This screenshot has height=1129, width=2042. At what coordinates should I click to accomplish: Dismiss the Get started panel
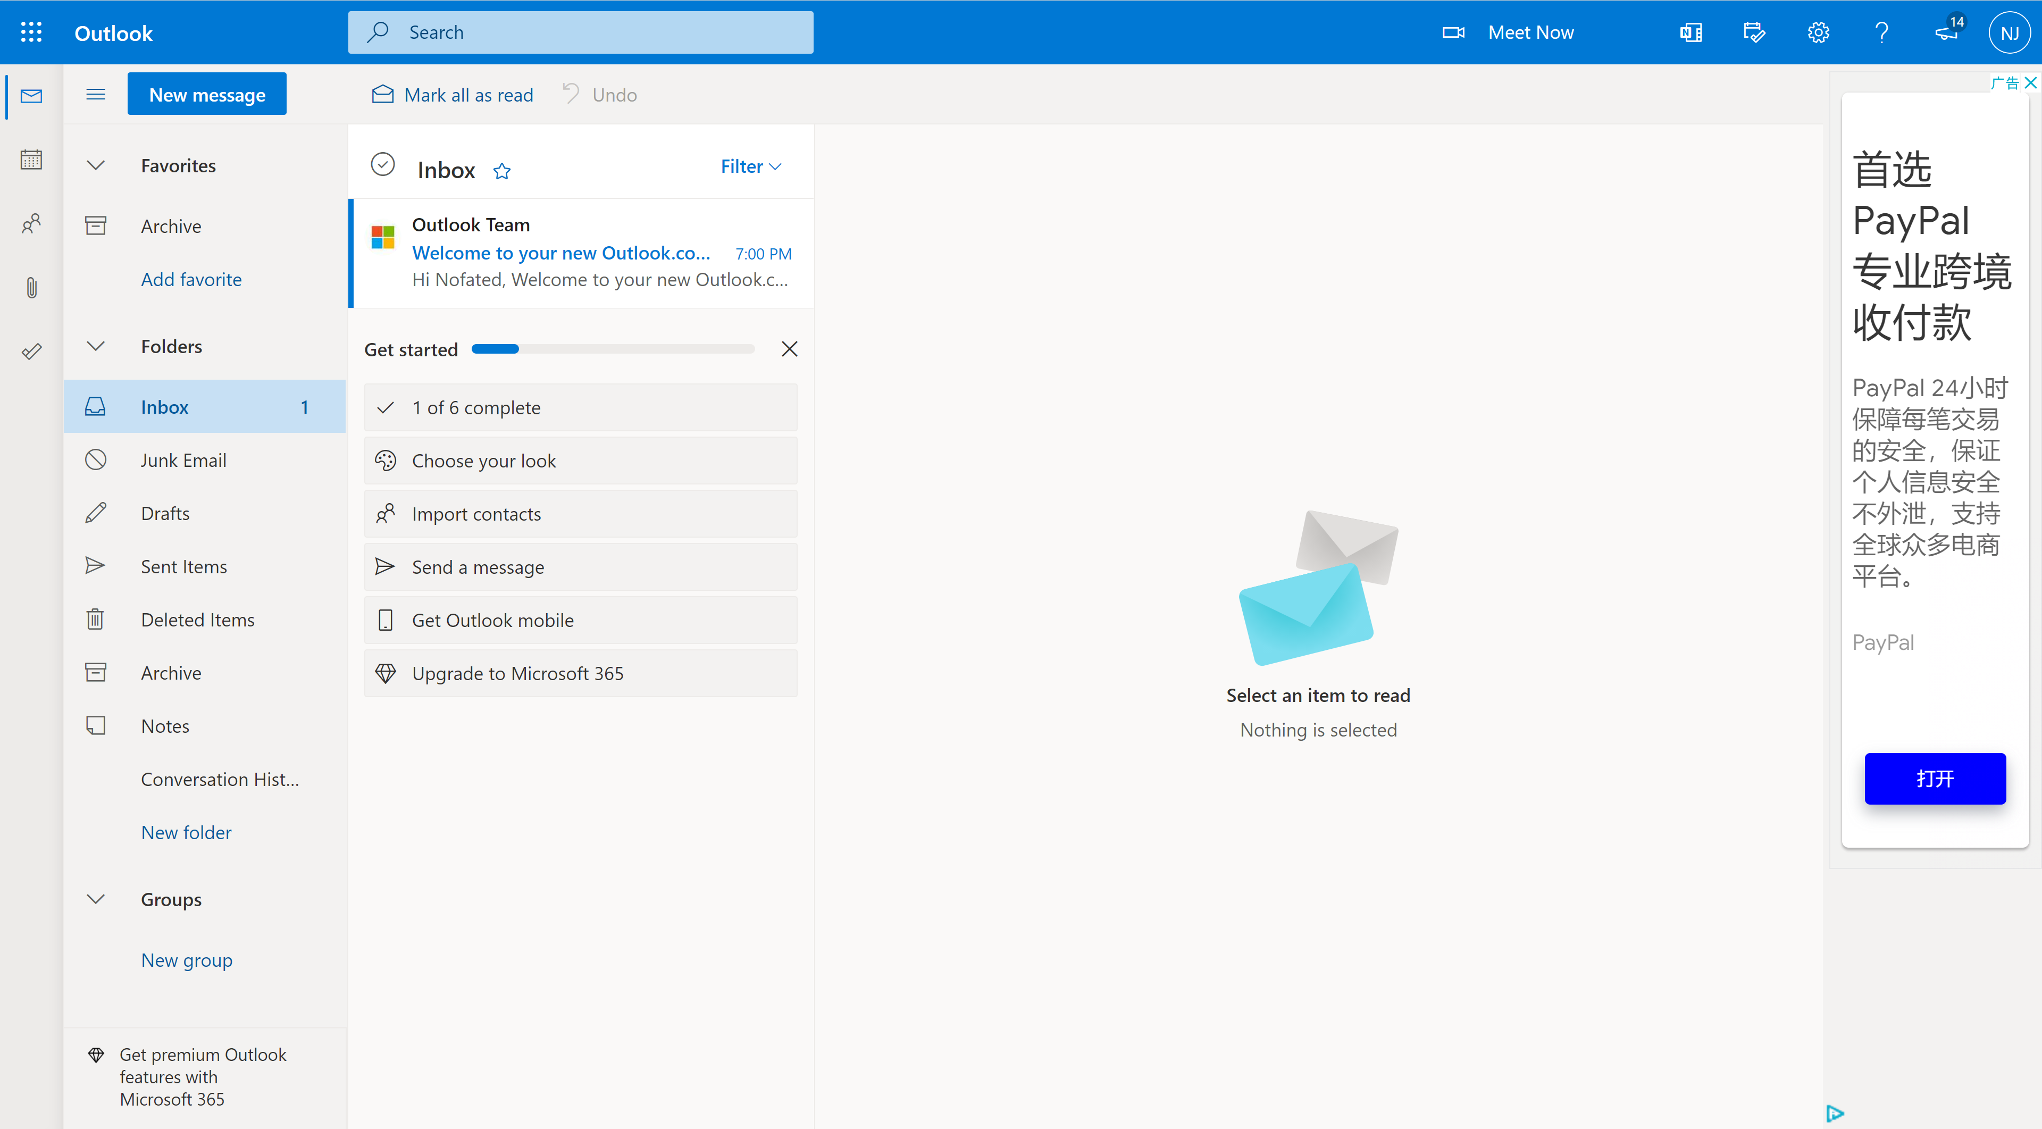(790, 349)
